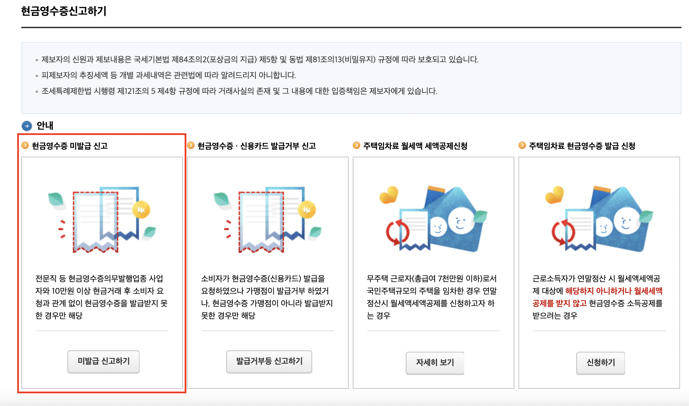Select the 주택임차료 현금영수증 발급 신청 heading
This screenshot has height=406, width=689.
(582, 146)
